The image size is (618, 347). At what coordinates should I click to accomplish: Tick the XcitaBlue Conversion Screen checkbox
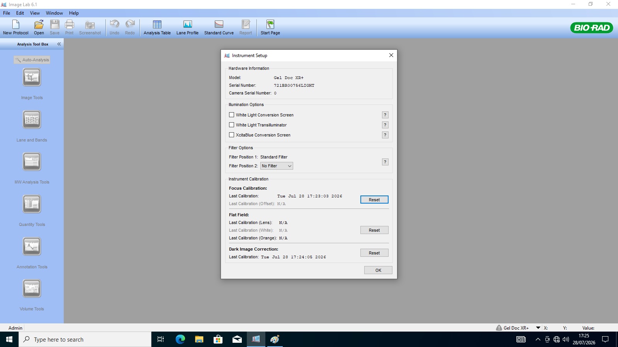(232, 135)
